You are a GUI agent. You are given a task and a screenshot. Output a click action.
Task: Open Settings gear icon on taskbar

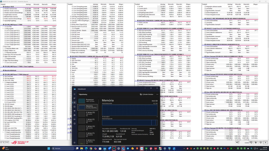coord(165,148)
